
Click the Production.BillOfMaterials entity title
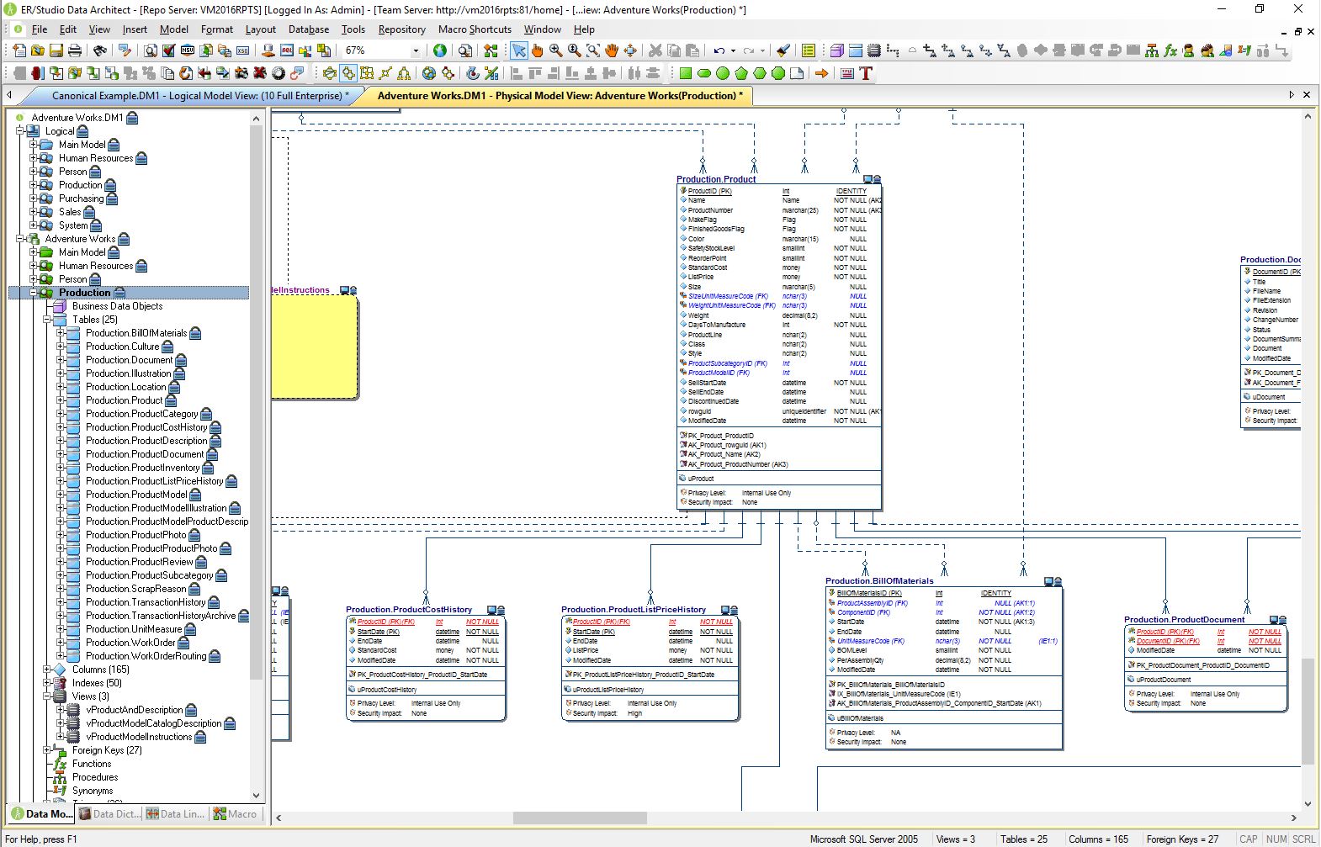pyautogui.click(x=879, y=581)
